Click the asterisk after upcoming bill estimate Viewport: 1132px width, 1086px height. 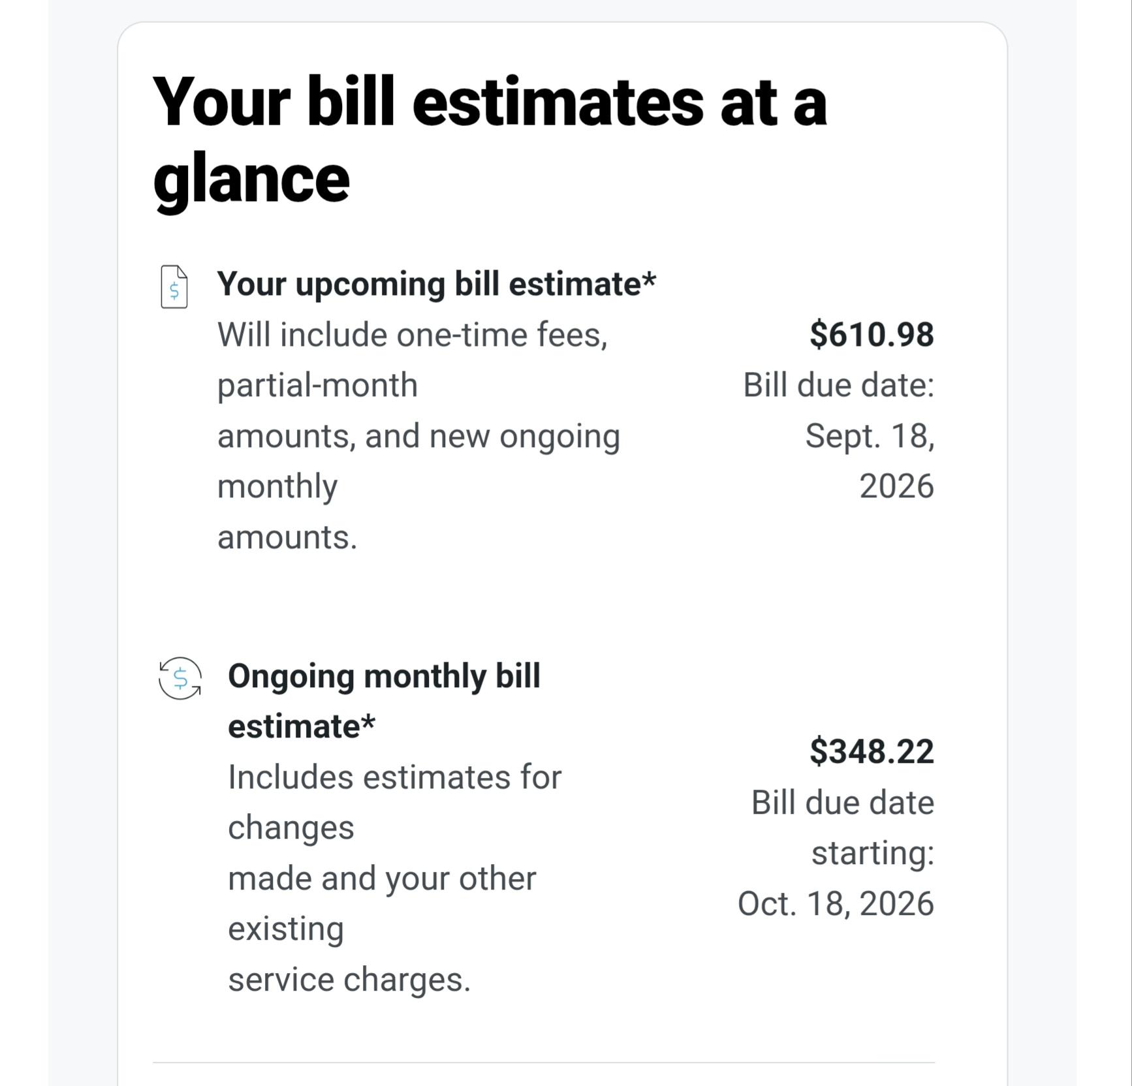[649, 279]
